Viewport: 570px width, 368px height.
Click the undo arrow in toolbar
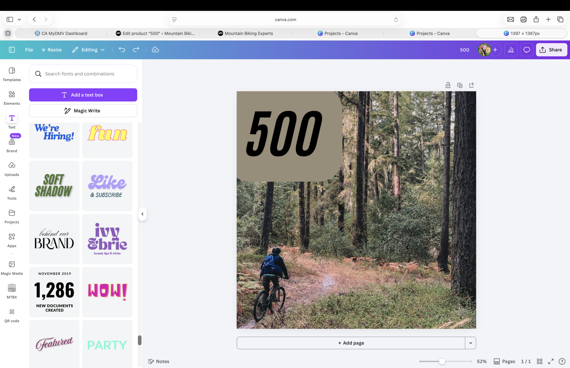tap(122, 50)
